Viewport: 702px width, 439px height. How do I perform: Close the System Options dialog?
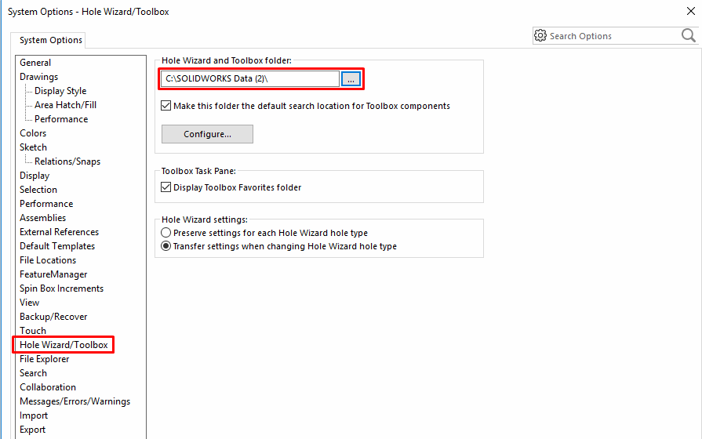pyautogui.click(x=691, y=11)
